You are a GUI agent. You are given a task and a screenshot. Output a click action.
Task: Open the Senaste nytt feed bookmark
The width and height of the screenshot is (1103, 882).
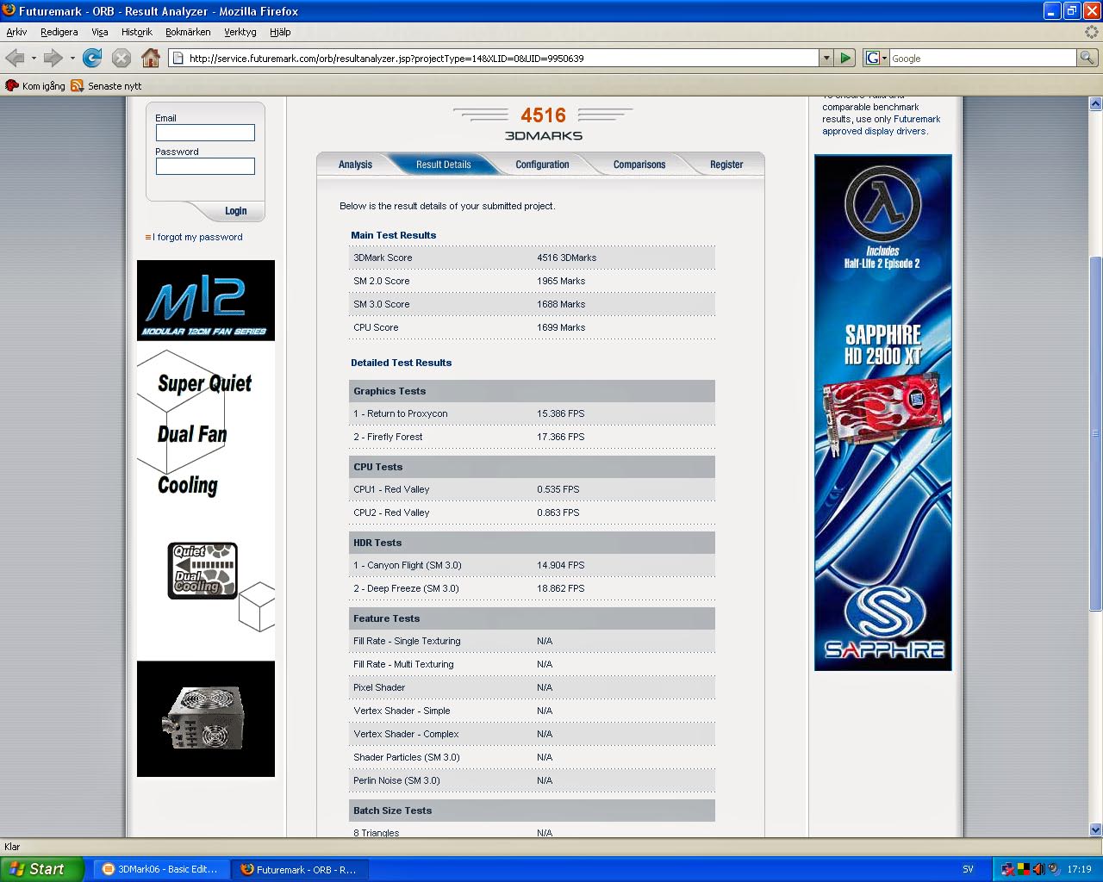tap(106, 86)
